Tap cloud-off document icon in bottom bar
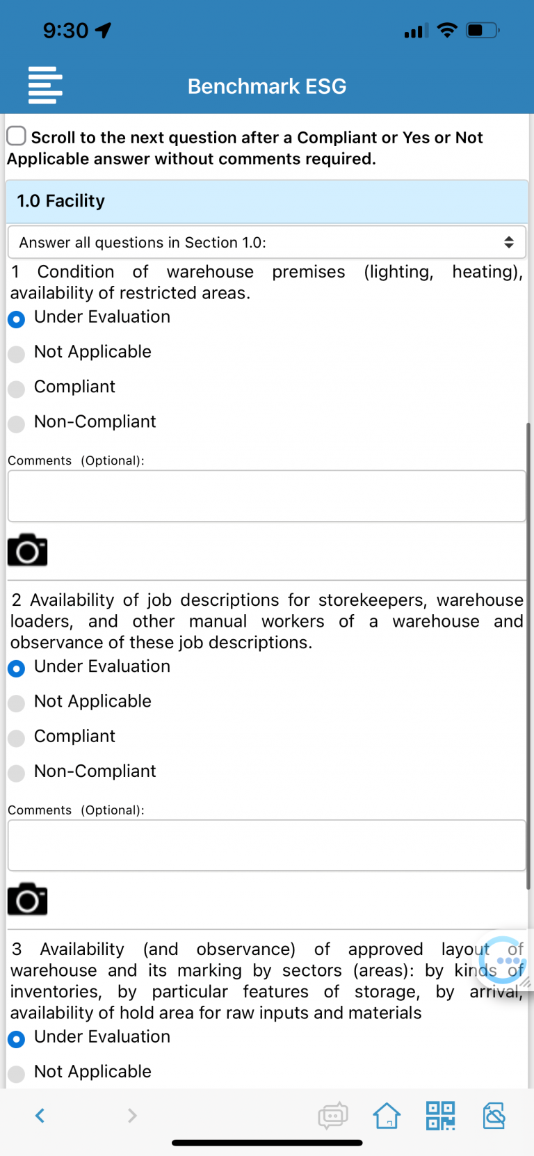534x1156 pixels. [x=494, y=1116]
